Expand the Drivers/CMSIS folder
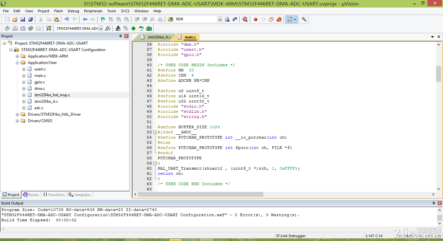Viewport: 443px width, 241px height. click(x=18, y=121)
